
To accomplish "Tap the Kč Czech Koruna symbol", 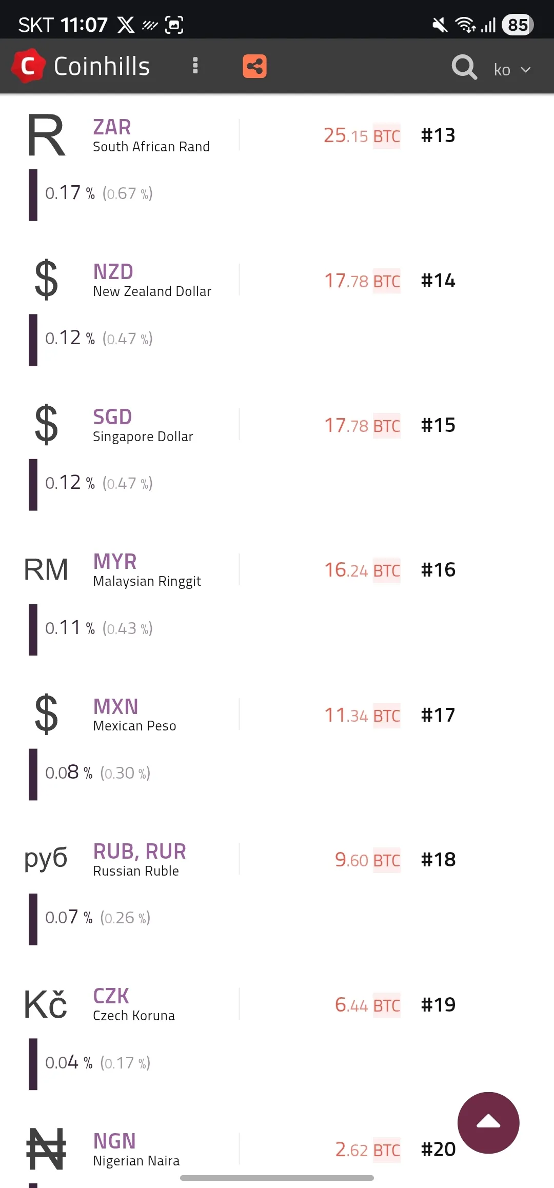I will click(46, 1004).
